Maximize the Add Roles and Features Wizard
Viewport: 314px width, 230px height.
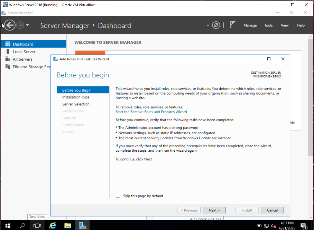coord(269,59)
